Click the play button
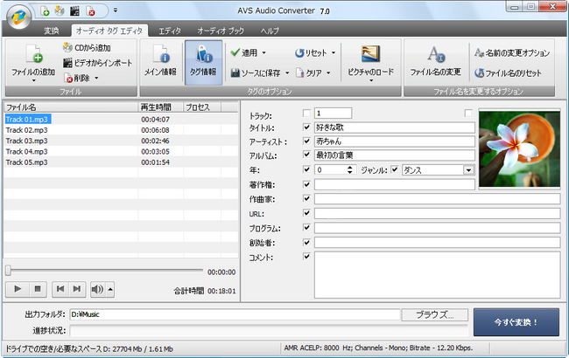569x358 pixels. 18,289
